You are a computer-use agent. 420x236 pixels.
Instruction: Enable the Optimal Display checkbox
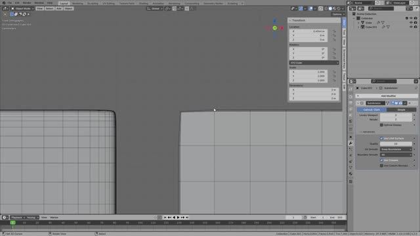381,125
